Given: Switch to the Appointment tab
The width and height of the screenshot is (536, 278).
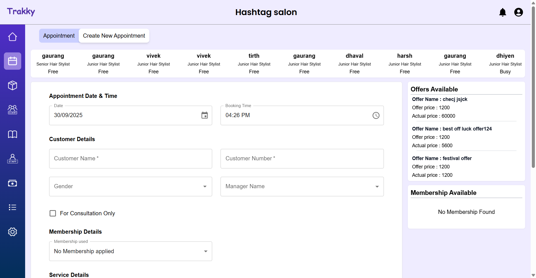Looking at the screenshot, I should tap(59, 36).
